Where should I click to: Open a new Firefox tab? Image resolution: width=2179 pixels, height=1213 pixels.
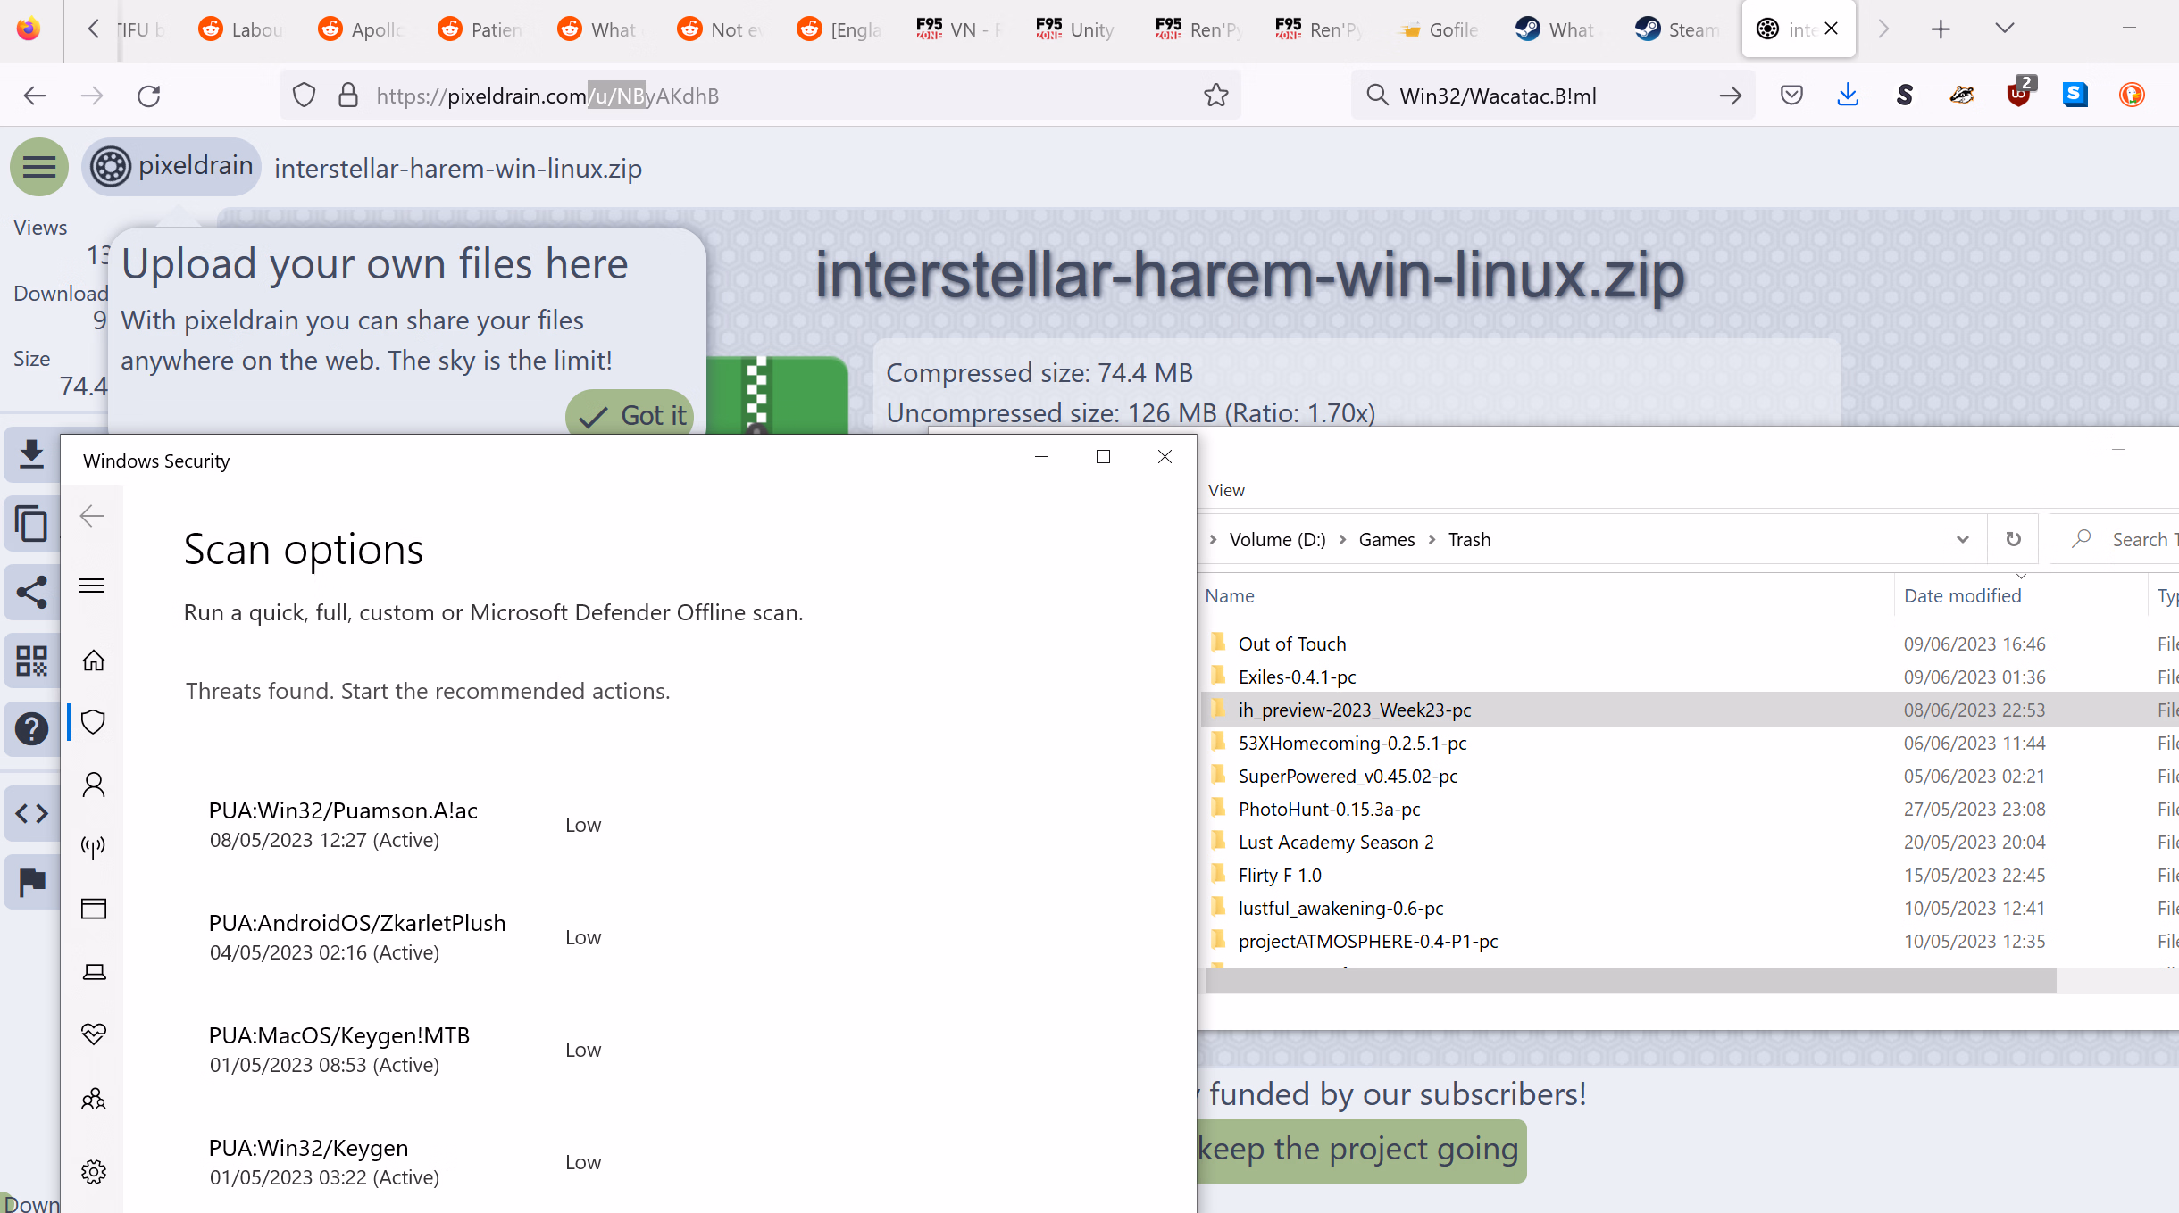pyautogui.click(x=1941, y=29)
